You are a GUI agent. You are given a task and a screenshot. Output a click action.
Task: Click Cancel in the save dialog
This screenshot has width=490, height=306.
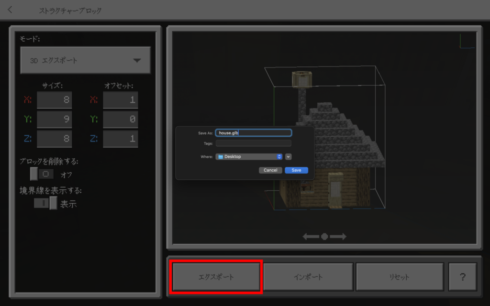point(270,170)
